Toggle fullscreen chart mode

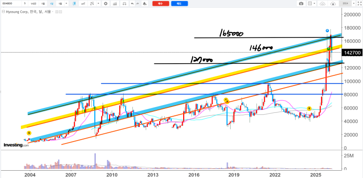[x=359, y=3]
